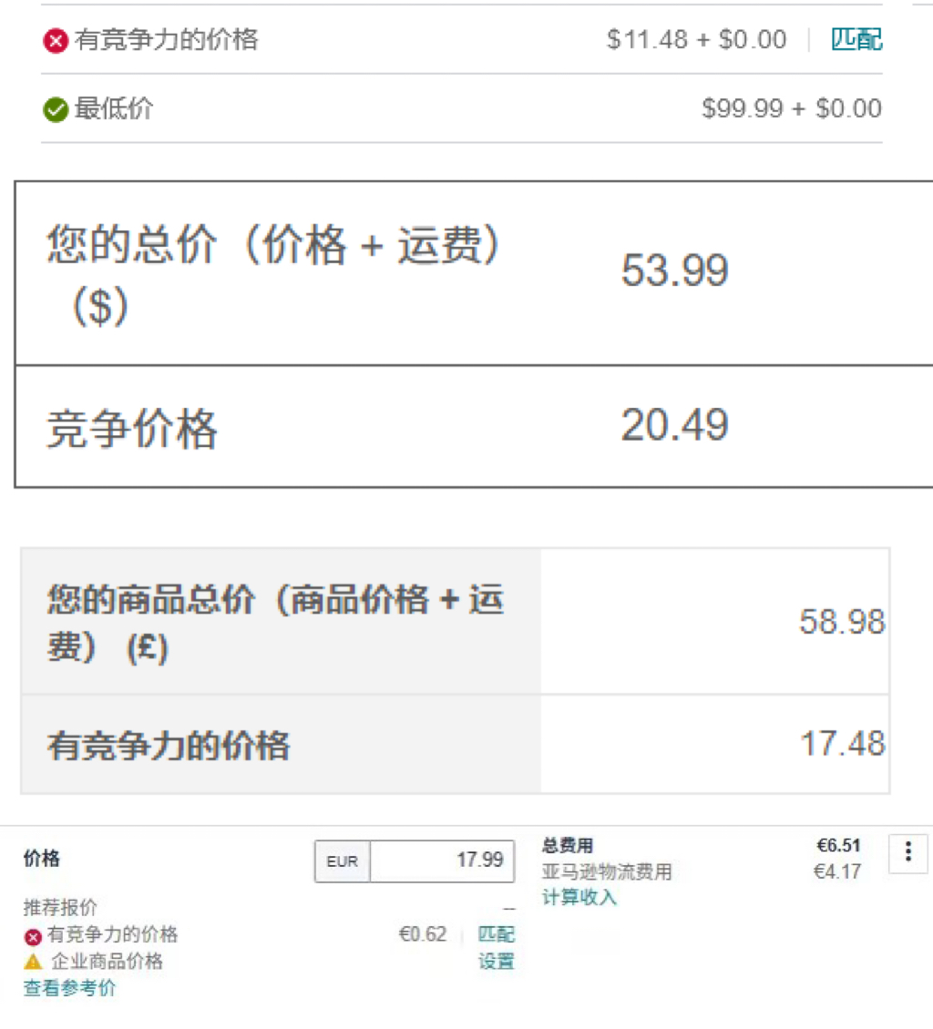Image resolution: width=933 pixels, height=1029 pixels.
Task: Open 设置 link for business price
Action: (x=497, y=962)
